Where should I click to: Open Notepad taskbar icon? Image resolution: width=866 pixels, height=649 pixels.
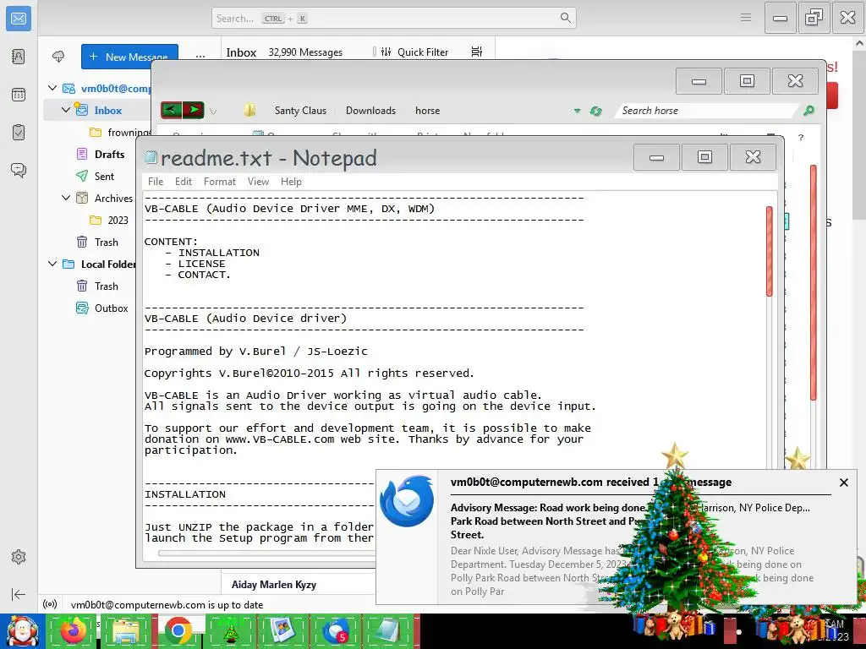pos(387,631)
